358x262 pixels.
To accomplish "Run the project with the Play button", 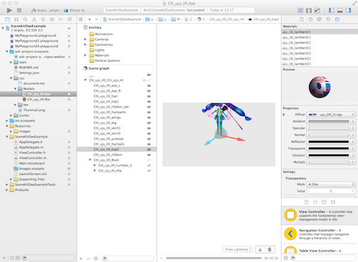I will pos(9,10).
